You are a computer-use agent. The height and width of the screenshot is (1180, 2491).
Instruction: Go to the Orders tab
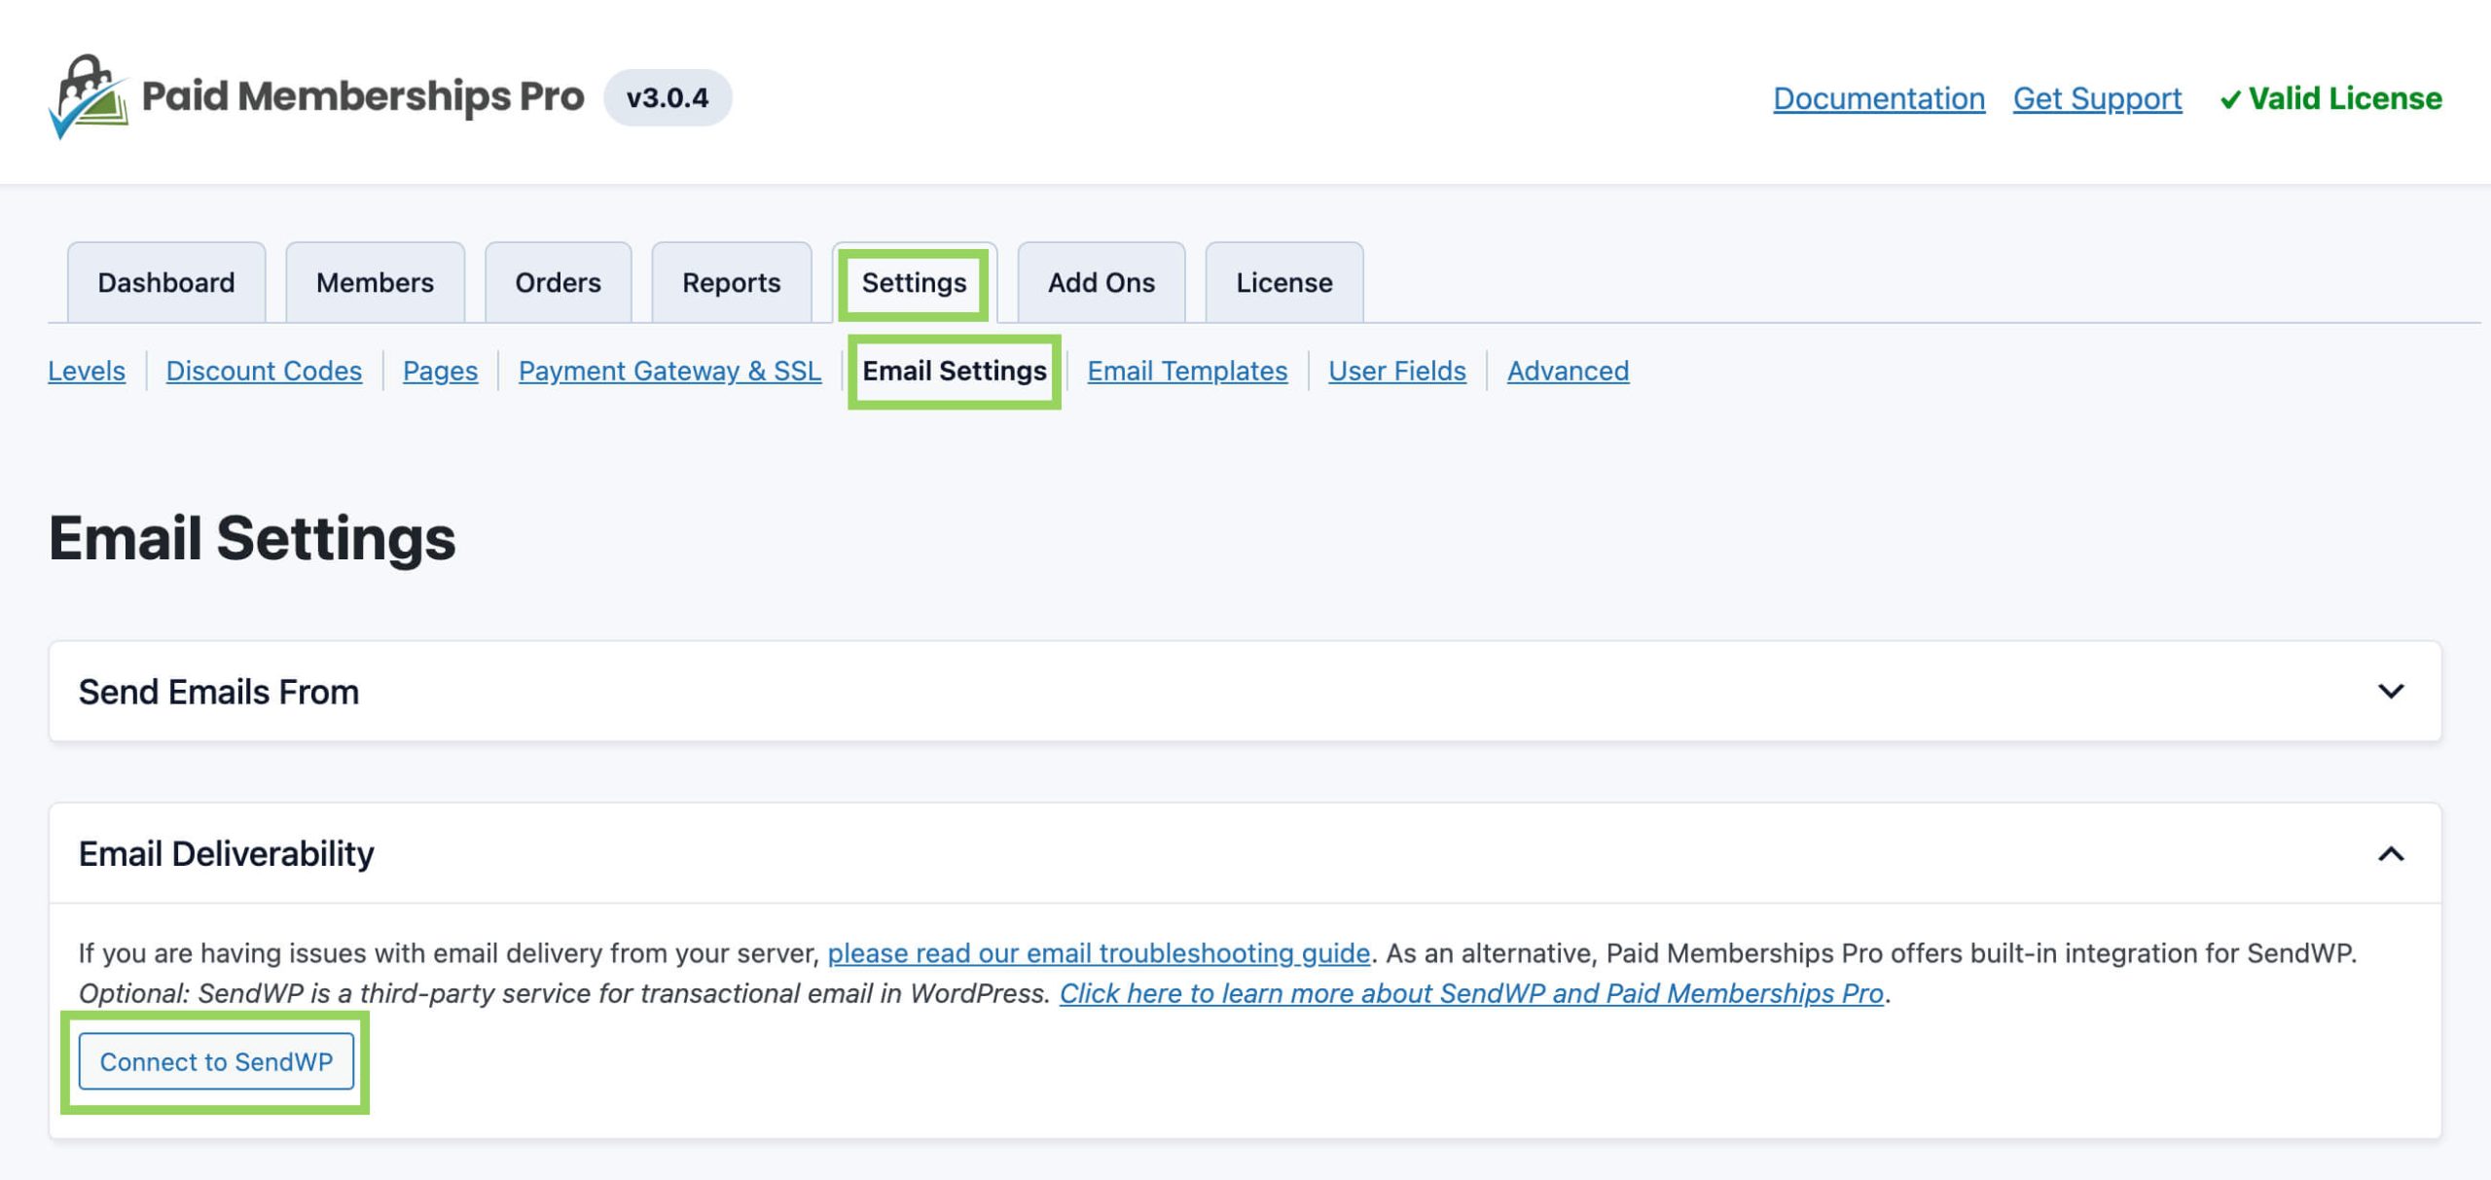[558, 283]
